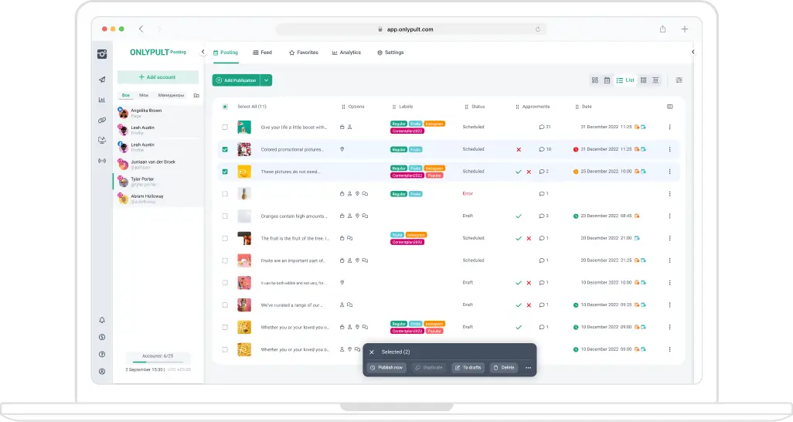This screenshot has width=793, height=422.
Task: Open the folder icon beside account filters
Action: pyautogui.click(x=196, y=95)
